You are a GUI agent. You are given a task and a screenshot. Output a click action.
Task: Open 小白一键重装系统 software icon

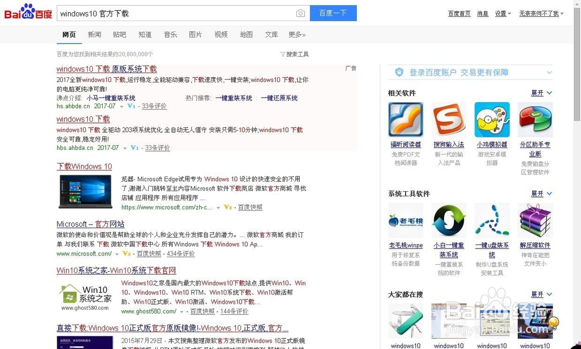pos(449,221)
